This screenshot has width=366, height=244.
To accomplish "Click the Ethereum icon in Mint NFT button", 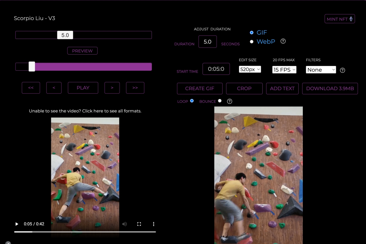I will click(351, 19).
